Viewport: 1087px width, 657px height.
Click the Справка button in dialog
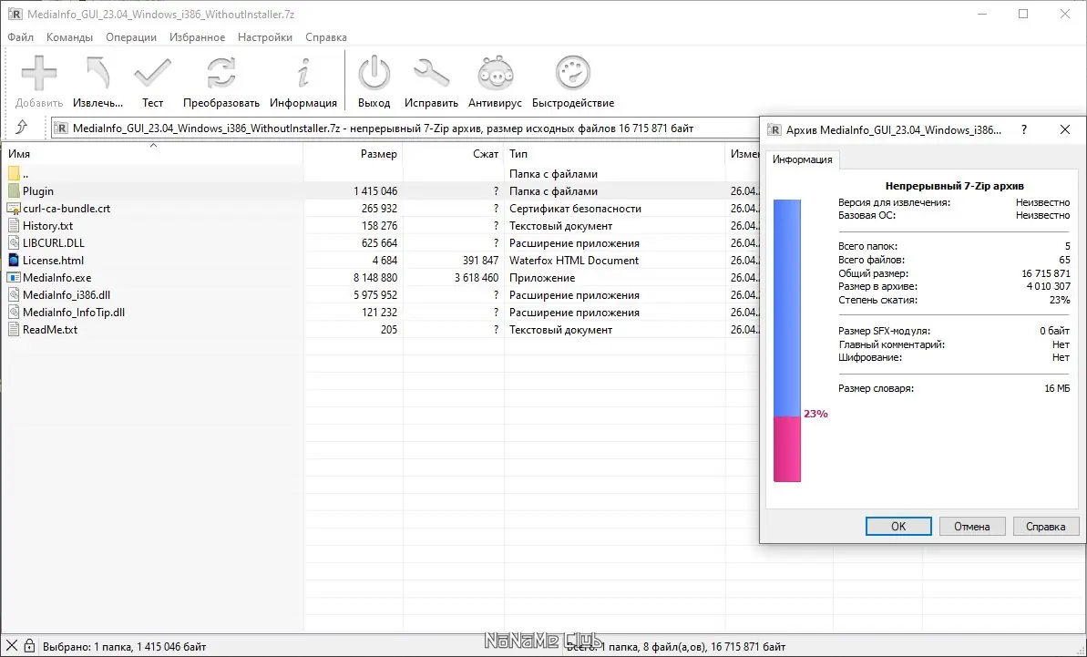click(1045, 526)
